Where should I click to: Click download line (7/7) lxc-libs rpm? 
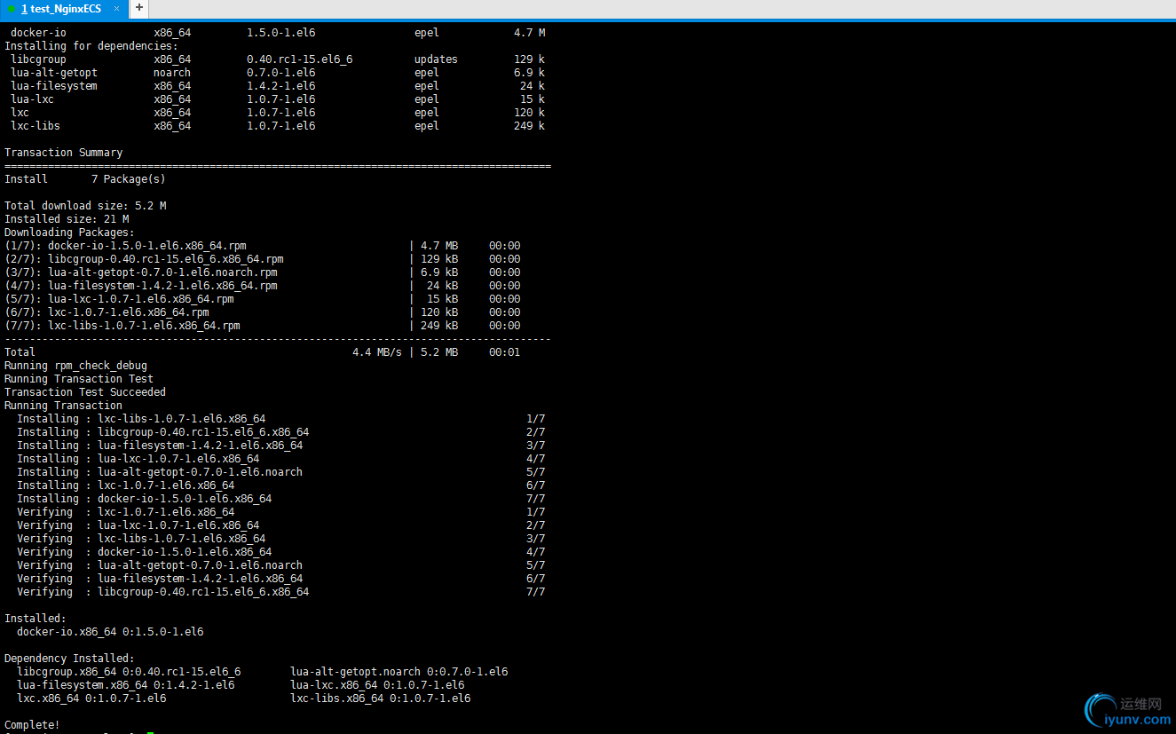263,326
